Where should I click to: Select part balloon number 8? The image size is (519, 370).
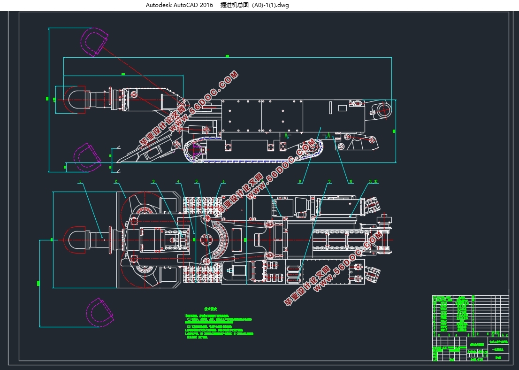click(300, 181)
